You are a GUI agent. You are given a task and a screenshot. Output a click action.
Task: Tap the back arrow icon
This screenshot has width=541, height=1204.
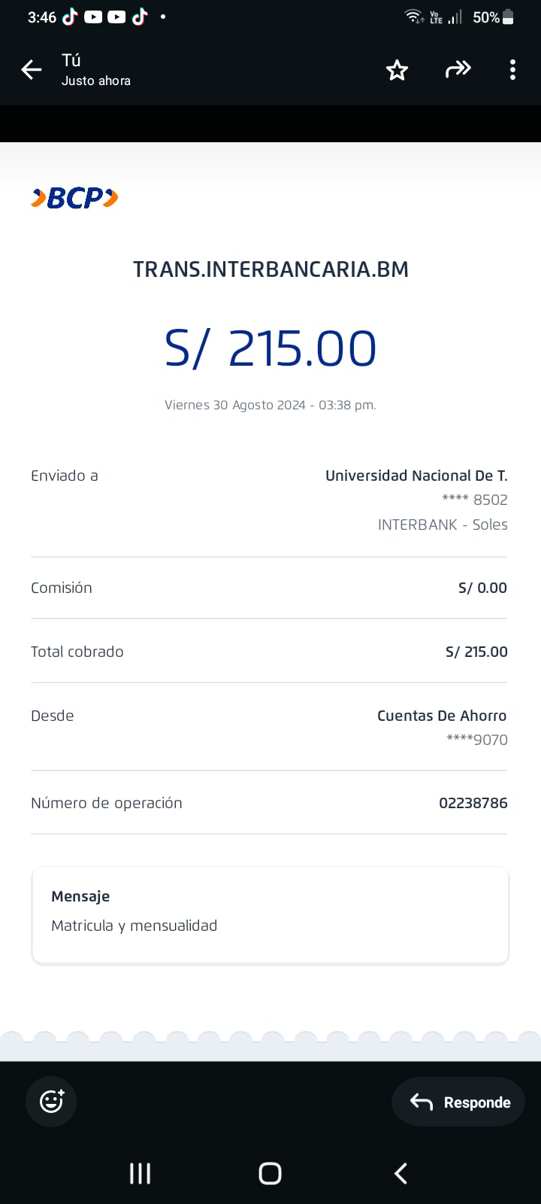[32, 70]
